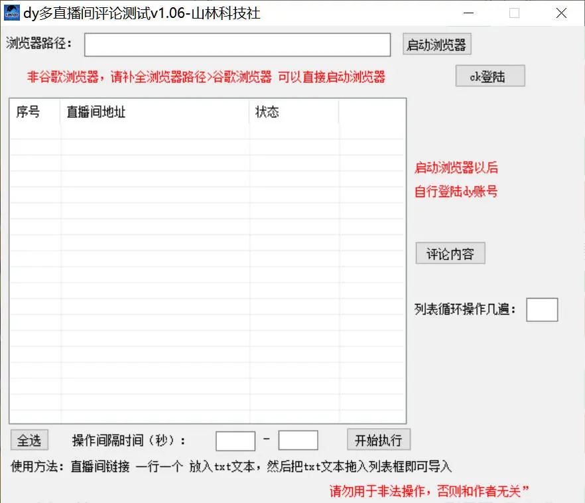
Task: Click the 浏览器路径 label
Action: pyautogui.click(x=38, y=43)
